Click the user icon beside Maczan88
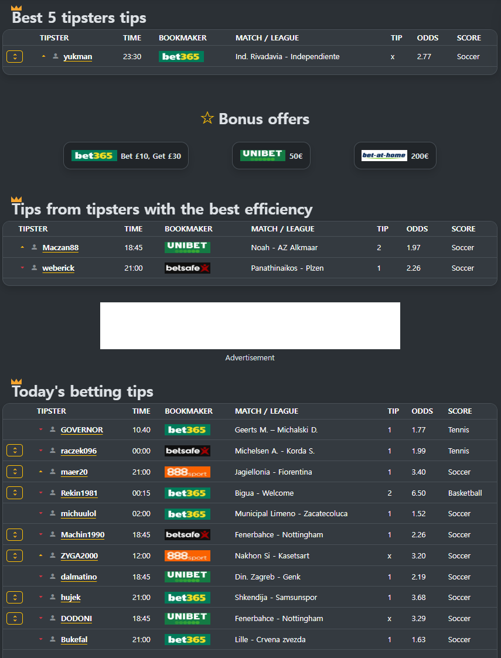 [35, 247]
